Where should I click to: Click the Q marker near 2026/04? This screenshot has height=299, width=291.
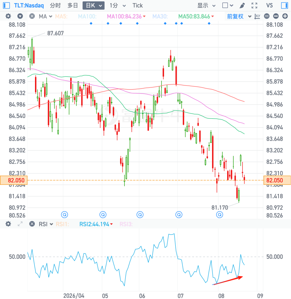coord(64,215)
